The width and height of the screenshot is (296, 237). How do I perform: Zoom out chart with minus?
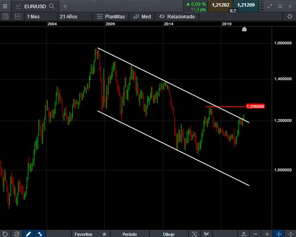click(255, 234)
